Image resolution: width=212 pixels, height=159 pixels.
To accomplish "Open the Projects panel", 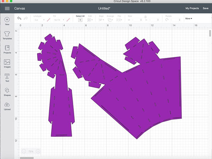I will pos(7,49).
